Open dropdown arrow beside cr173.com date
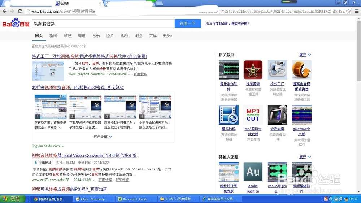 94,180
